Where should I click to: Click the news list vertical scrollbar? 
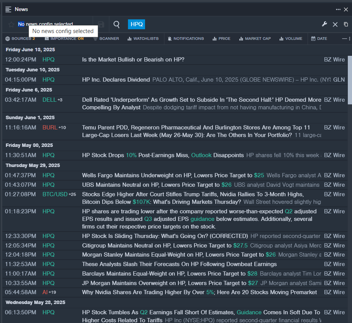pos(350,80)
